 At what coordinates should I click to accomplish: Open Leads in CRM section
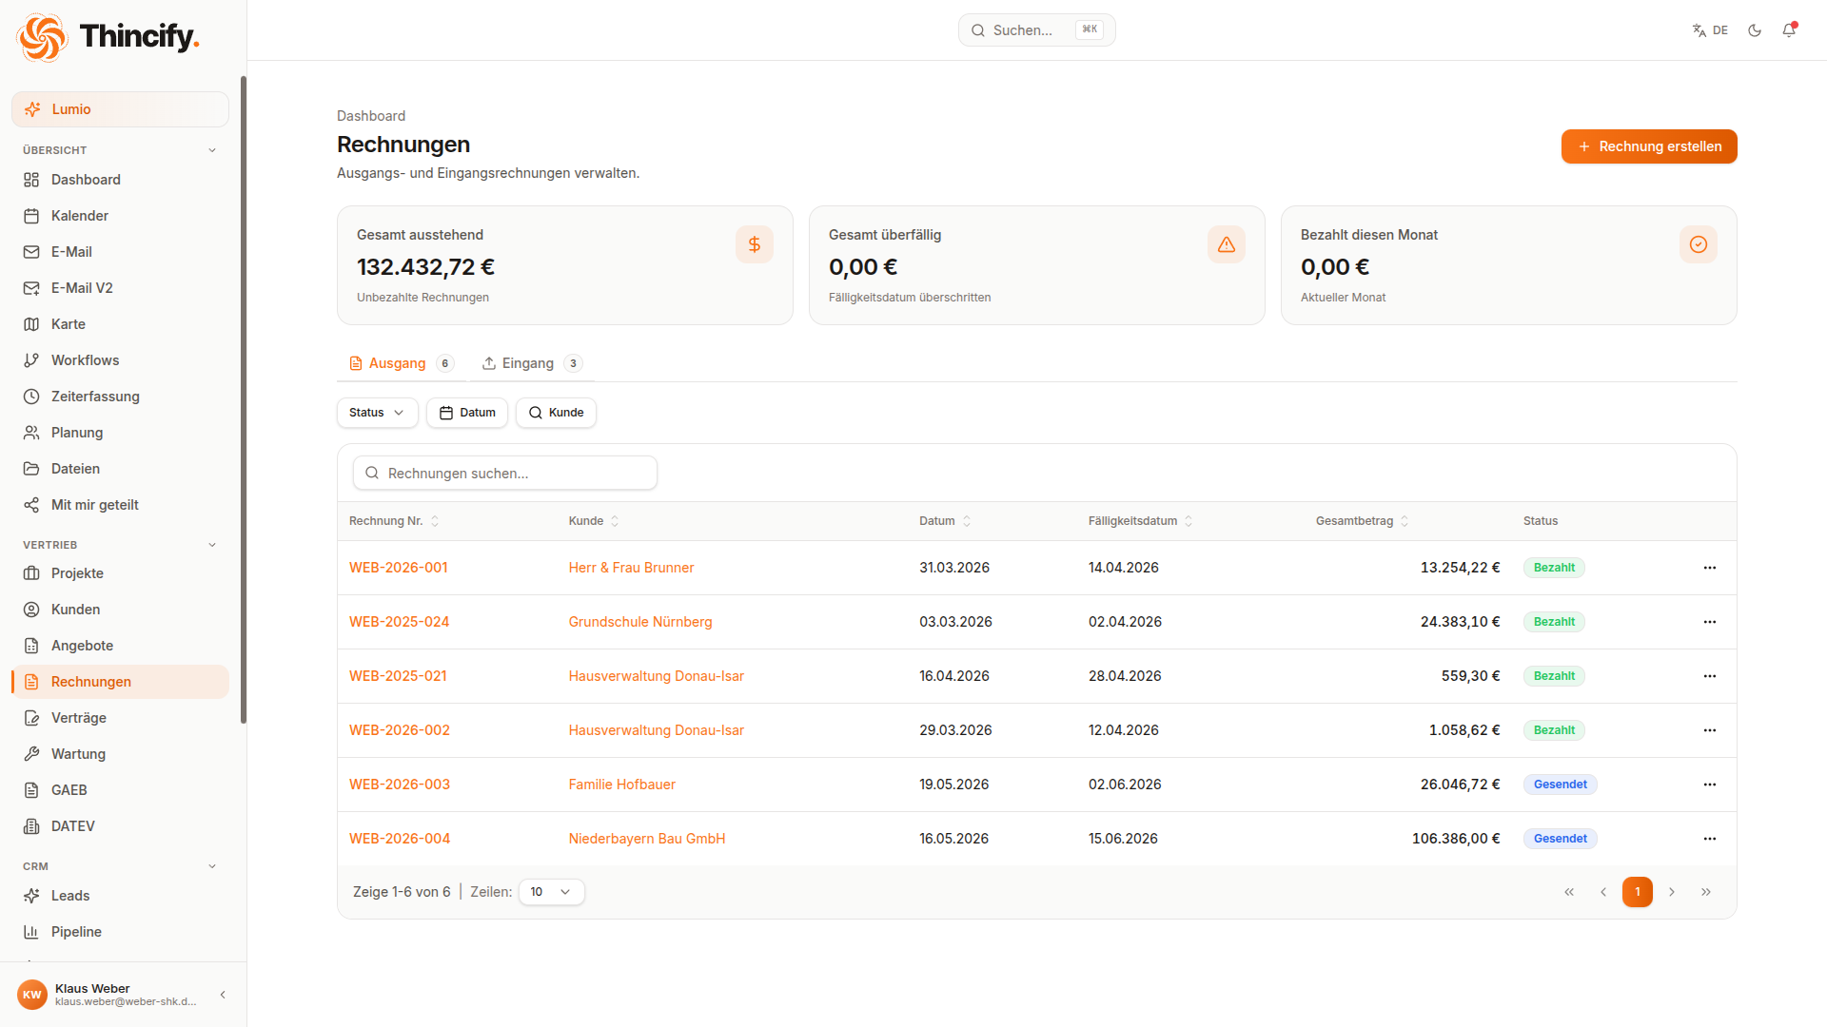coord(120,896)
